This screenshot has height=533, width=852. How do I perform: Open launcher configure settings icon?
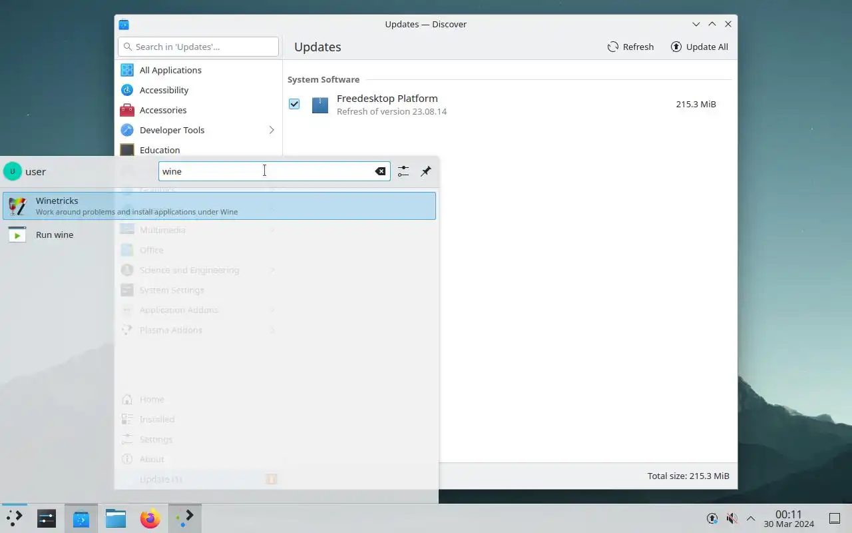pyautogui.click(x=403, y=171)
